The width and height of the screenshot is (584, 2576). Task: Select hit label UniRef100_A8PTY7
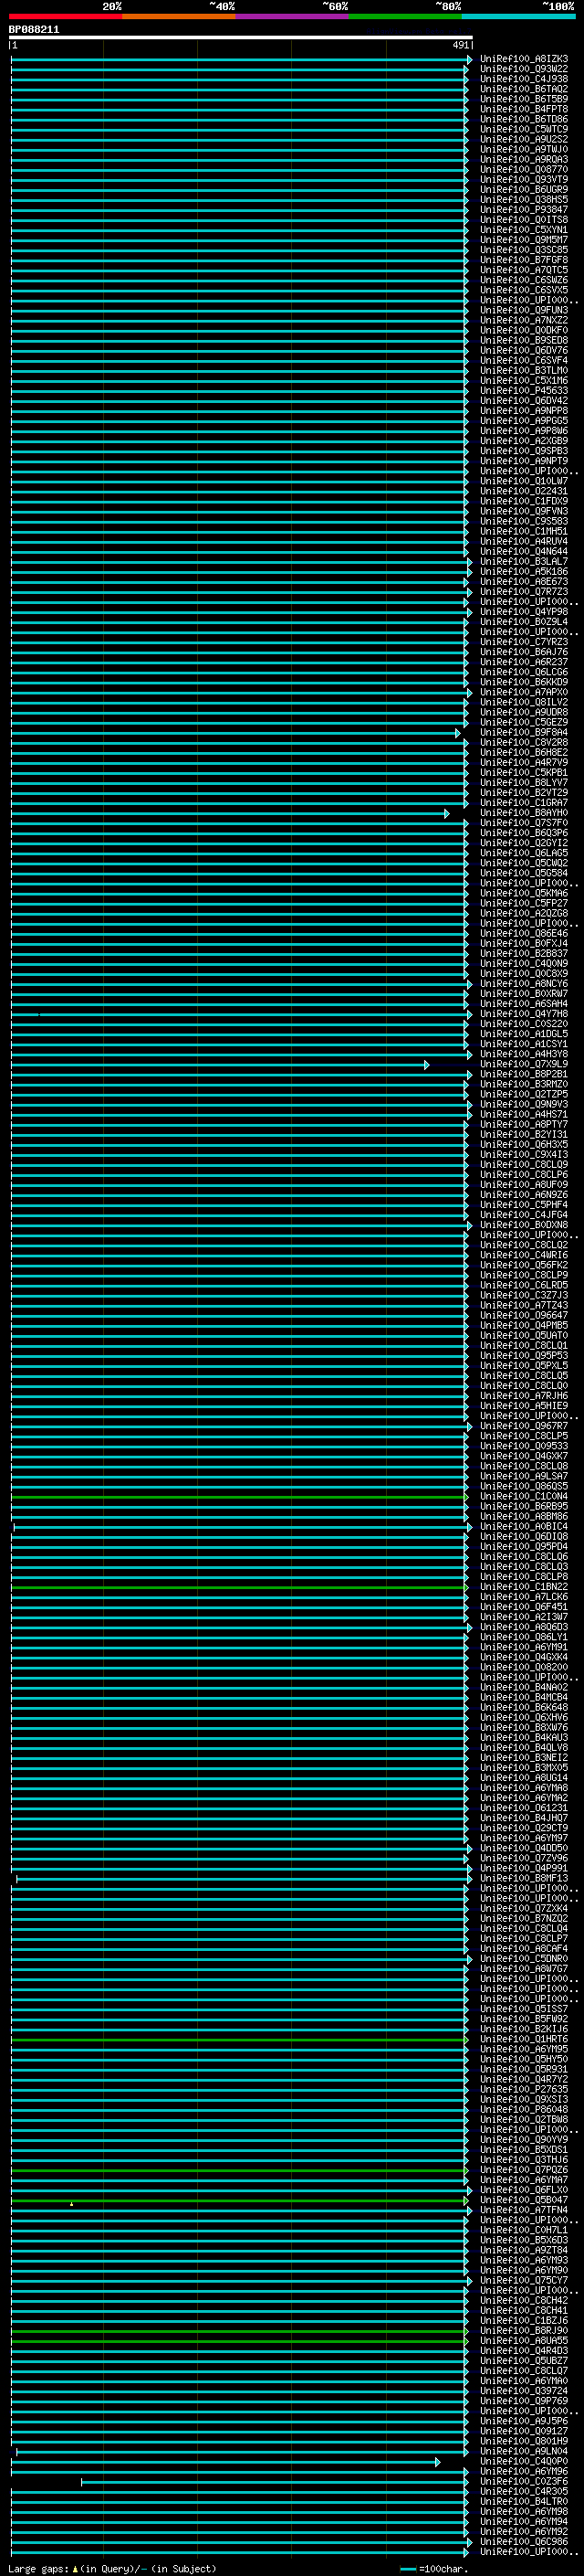pyautogui.click(x=524, y=1124)
